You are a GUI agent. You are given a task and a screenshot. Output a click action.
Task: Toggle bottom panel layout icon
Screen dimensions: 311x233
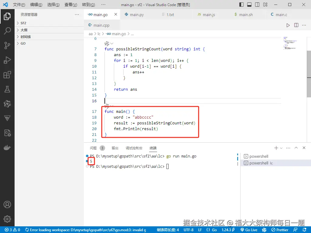(x=249, y=5)
